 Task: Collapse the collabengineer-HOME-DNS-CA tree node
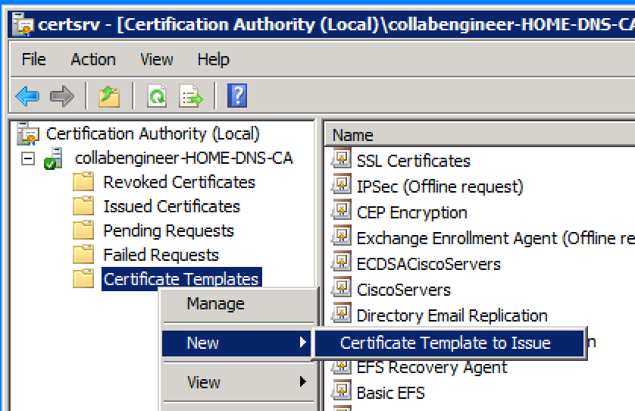(27, 158)
